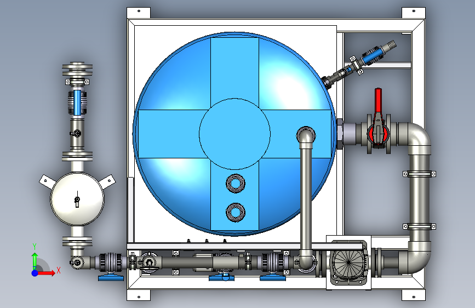Click the white spherical vessel on left
Screen dimensions: 475x308
(x=77, y=199)
